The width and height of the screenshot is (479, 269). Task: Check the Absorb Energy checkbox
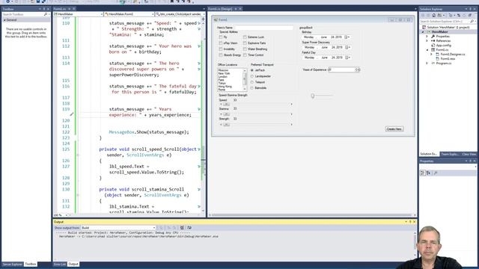click(221, 55)
